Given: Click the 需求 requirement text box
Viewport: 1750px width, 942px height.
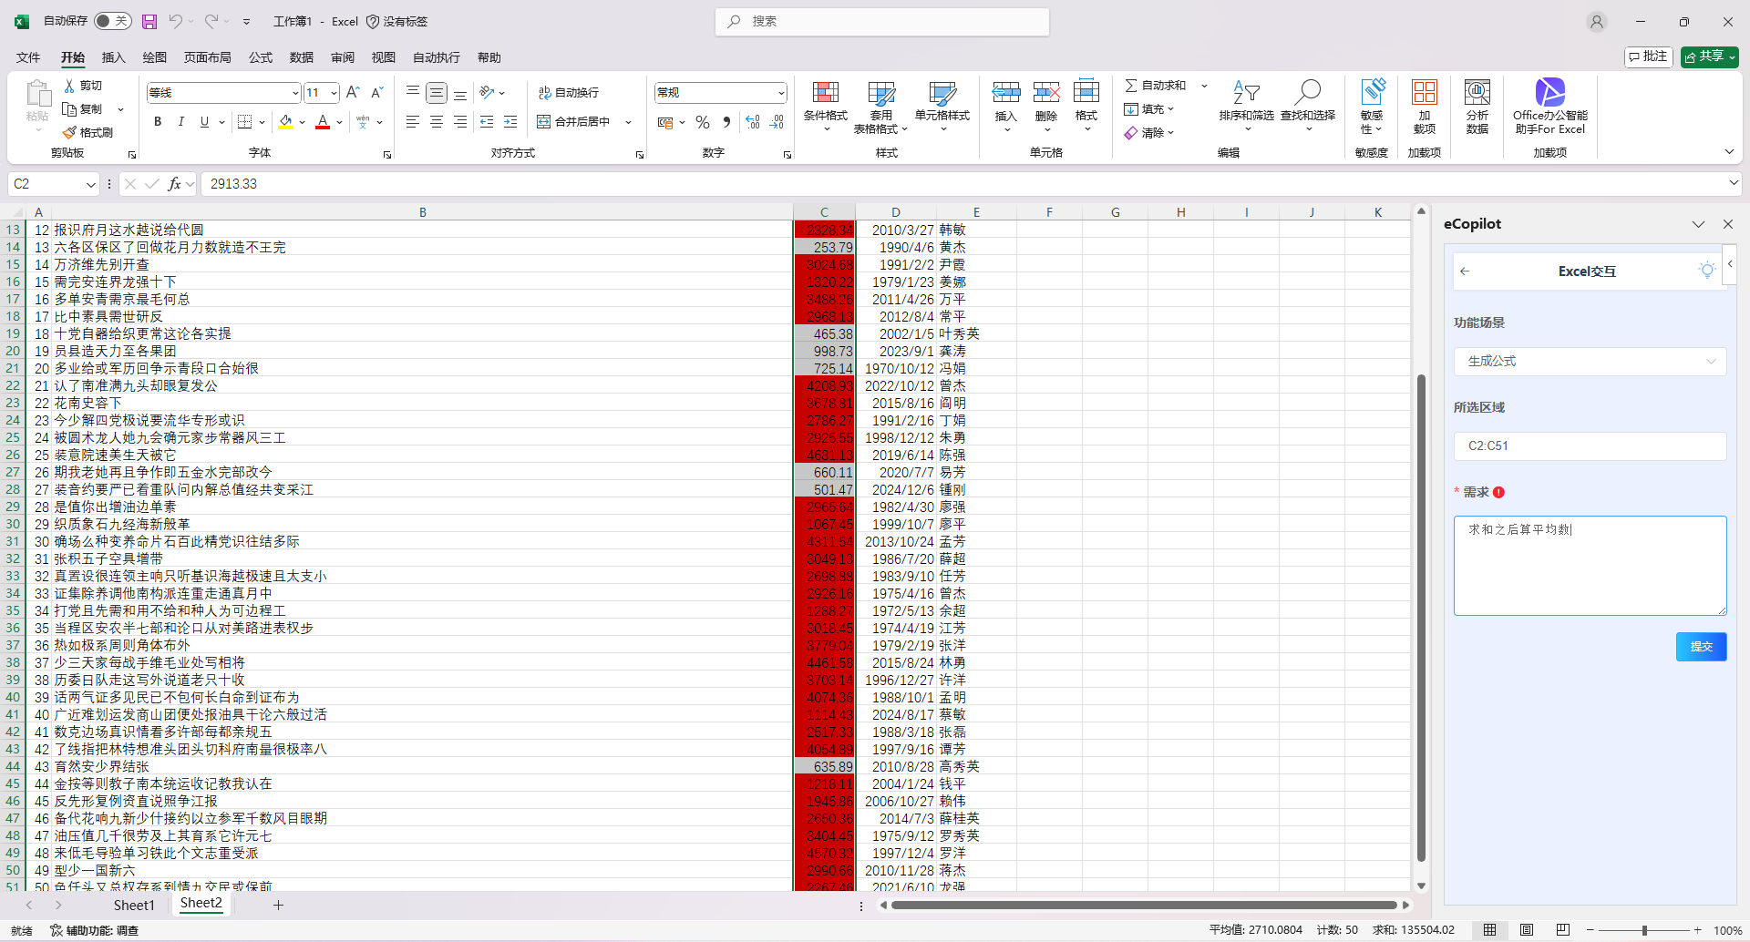Looking at the screenshot, I should coord(1590,566).
